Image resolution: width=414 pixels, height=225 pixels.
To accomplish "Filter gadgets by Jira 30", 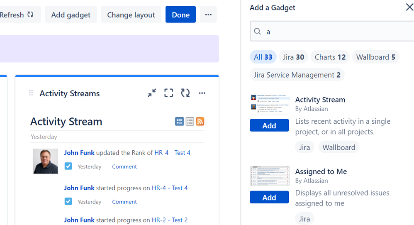I will tap(294, 57).
